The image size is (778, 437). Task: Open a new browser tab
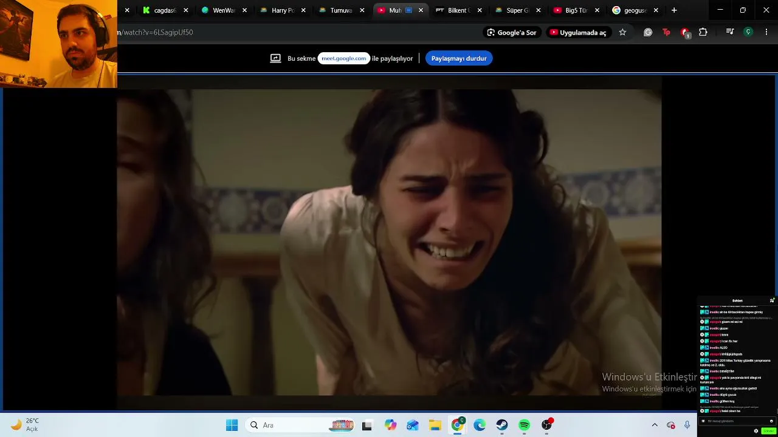tap(674, 10)
